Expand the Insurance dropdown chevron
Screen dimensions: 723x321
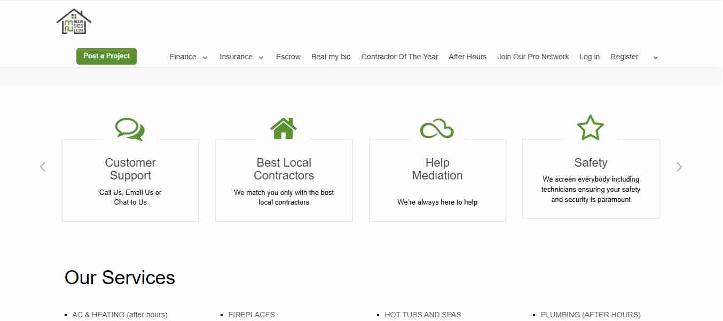pyautogui.click(x=261, y=58)
